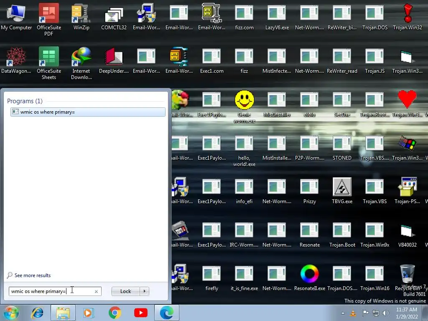Click the Windows Start orb
The image size is (428, 321).
coord(11,313)
